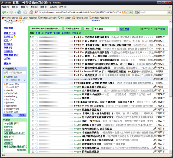Image resolution: width=173 pixels, height=158 pixels.
Task: Click the address bar URL field
Action: click(x=80, y=12)
